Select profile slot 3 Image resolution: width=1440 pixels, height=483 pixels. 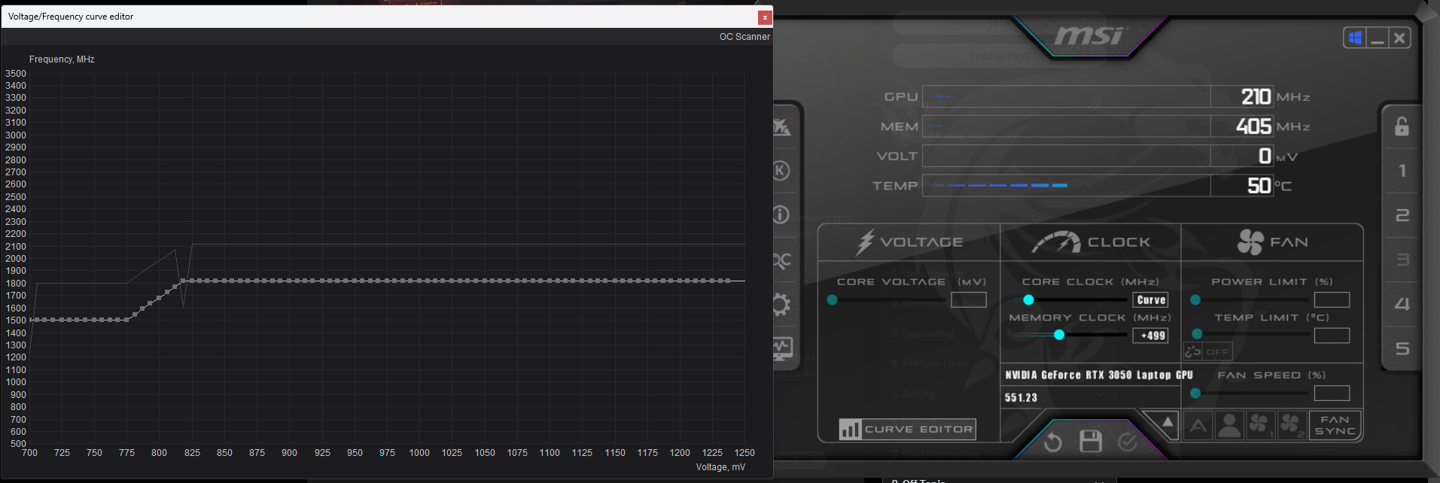(1402, 260)
